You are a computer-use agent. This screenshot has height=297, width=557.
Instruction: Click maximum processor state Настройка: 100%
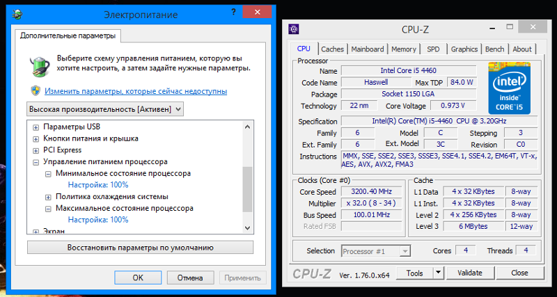pyautogui.click(x=98, y=220)
